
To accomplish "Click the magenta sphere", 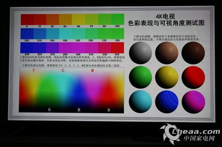I will click(193, 102).
